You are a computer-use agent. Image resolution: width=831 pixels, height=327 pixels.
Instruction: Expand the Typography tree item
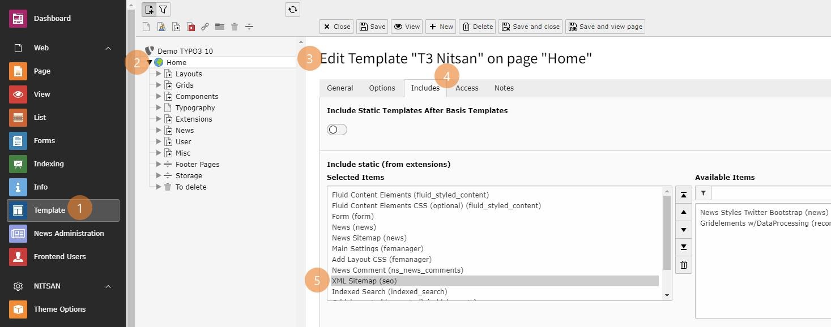[x=159, y=107]
